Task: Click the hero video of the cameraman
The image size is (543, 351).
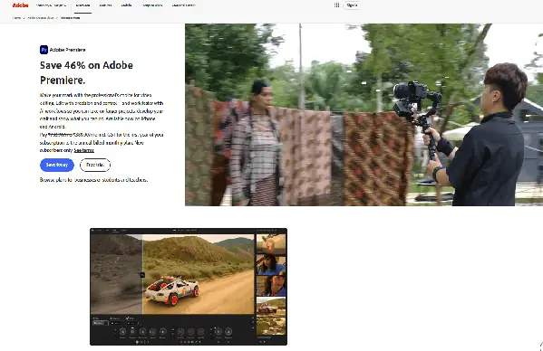Action: (364, 115)
